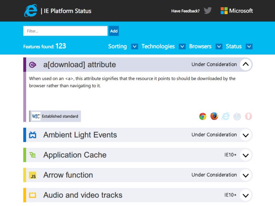
Task: Click the Microsoft four-square logo
Action: pyautogui.click(x=224, y=11)
